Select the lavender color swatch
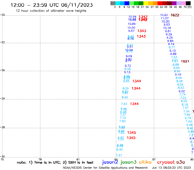194x170 pixels. click(179, 3)
